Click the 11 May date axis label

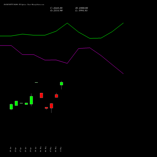pyautogui.click(x=61, y=149)
